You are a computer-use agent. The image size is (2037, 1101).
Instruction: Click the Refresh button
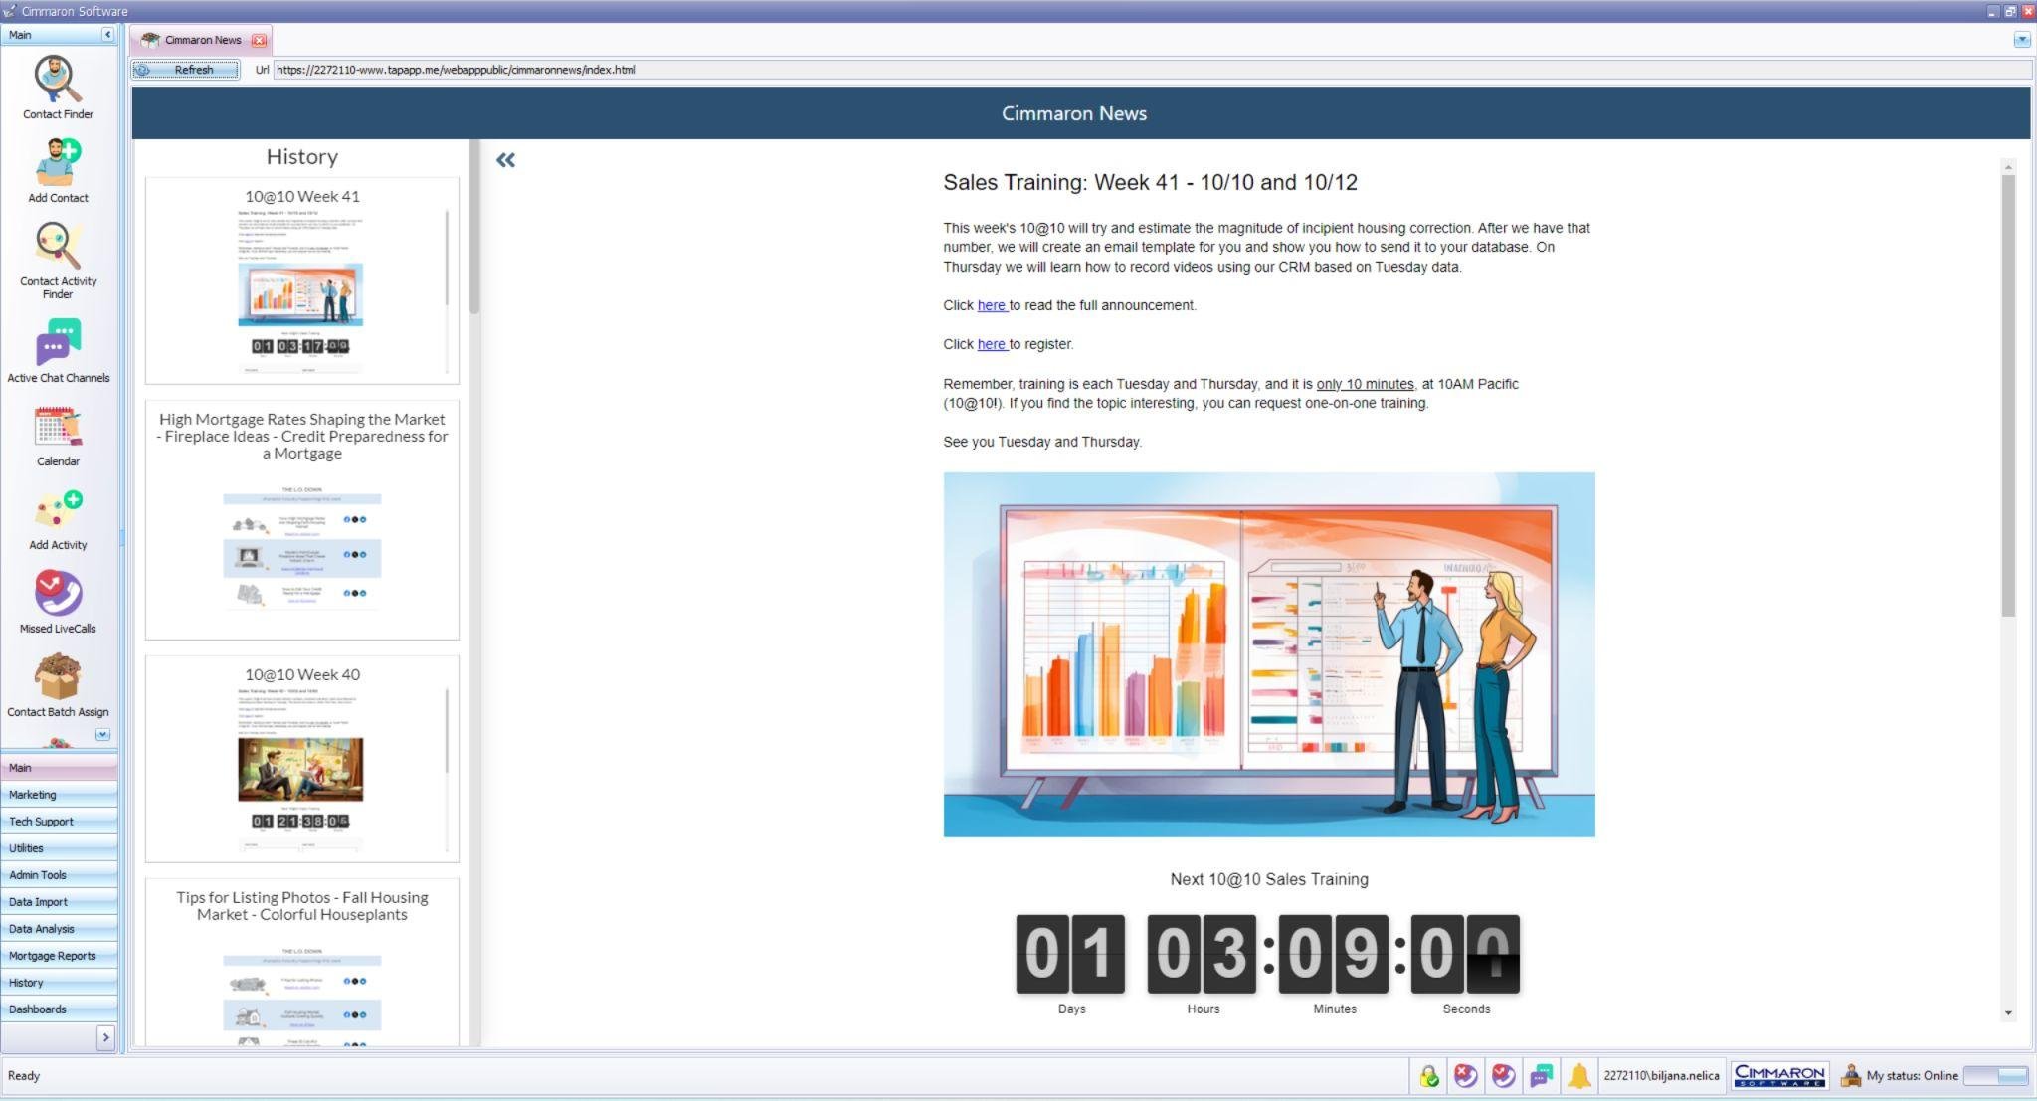tap(186, 70)
